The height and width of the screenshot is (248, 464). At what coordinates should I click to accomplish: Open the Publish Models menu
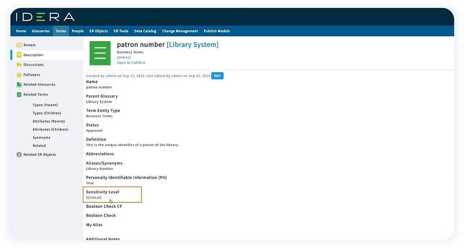coord(217,31)
